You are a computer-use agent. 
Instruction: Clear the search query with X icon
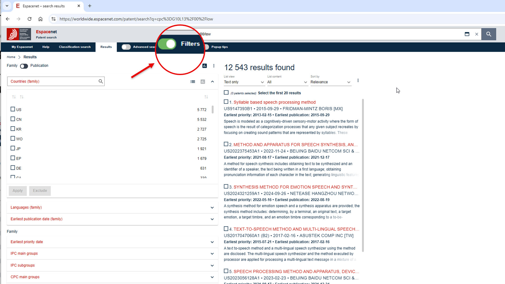(476, 34)
